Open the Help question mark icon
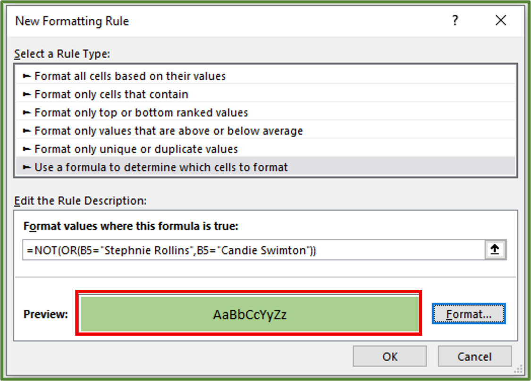The width and height of the screenshot is (531, 381). 455,21
